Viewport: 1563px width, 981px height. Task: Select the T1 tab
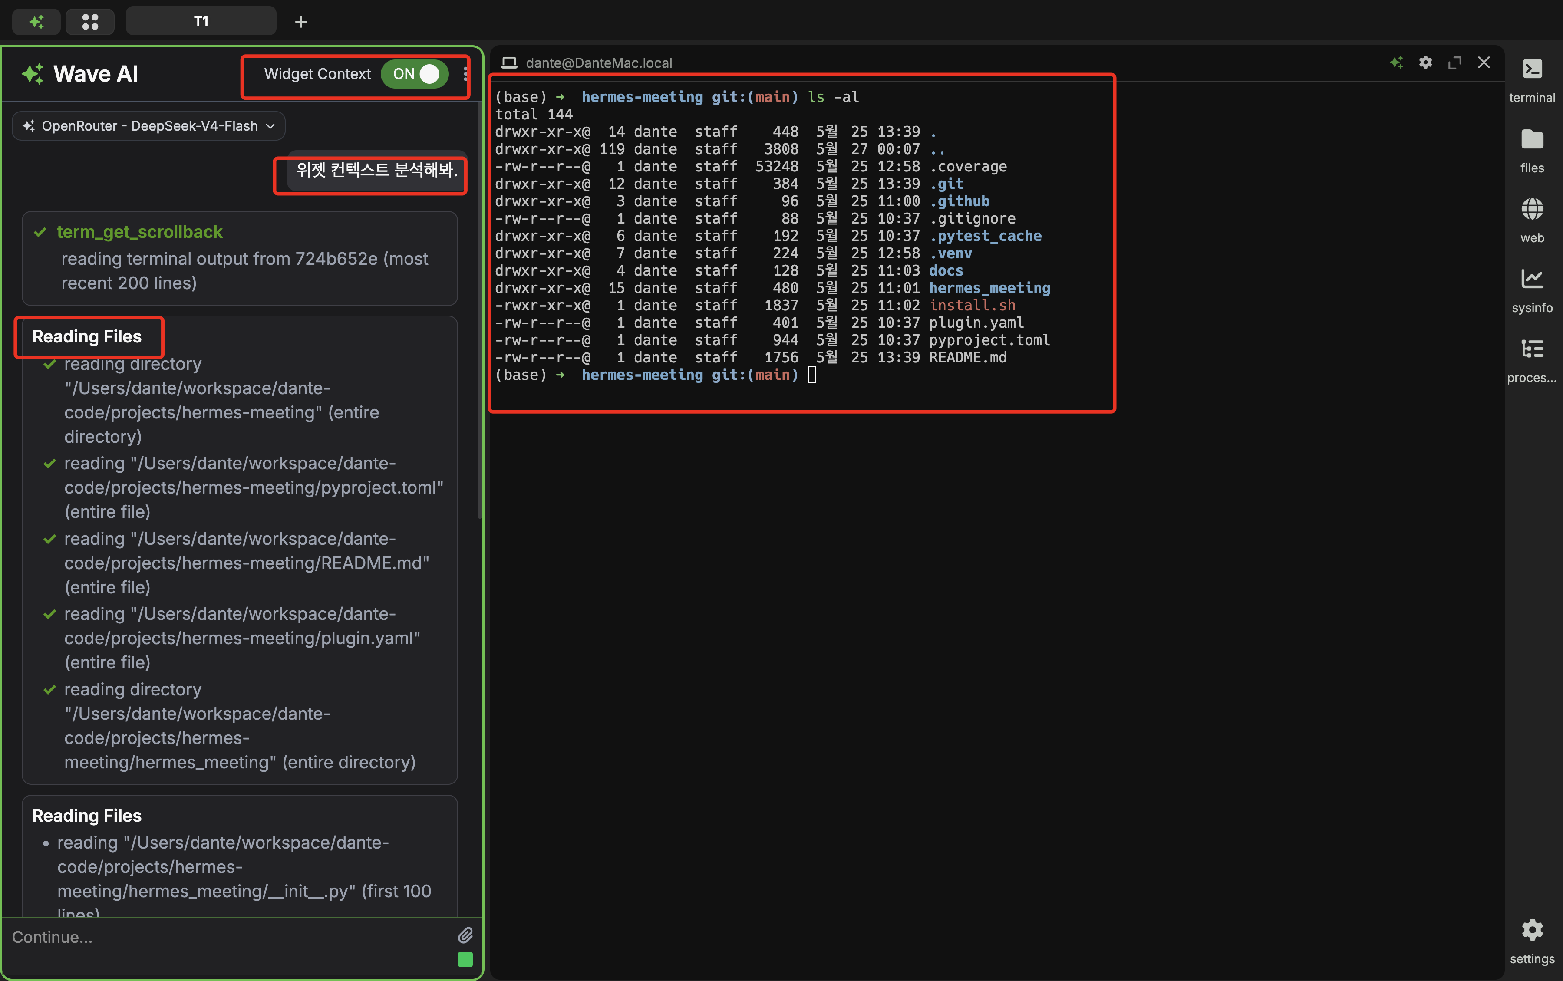[201, 21]
